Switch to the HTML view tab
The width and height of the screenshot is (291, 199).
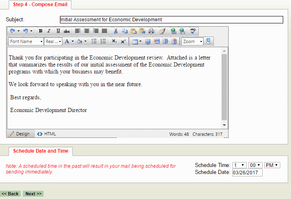point(47,134)
